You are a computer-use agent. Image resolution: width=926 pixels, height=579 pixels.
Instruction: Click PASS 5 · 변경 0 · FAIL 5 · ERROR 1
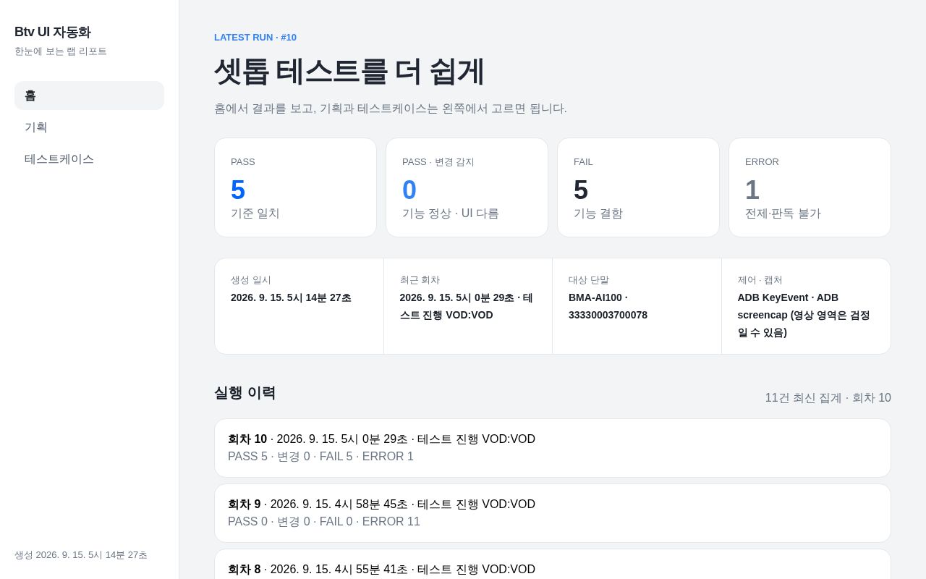(320, 457)
